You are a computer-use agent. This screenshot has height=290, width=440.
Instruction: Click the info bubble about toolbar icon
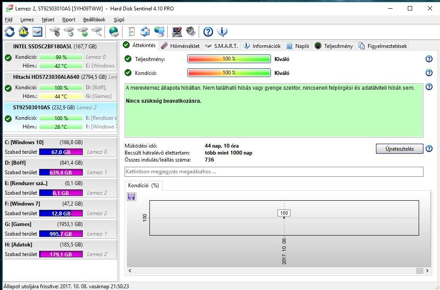222,32
